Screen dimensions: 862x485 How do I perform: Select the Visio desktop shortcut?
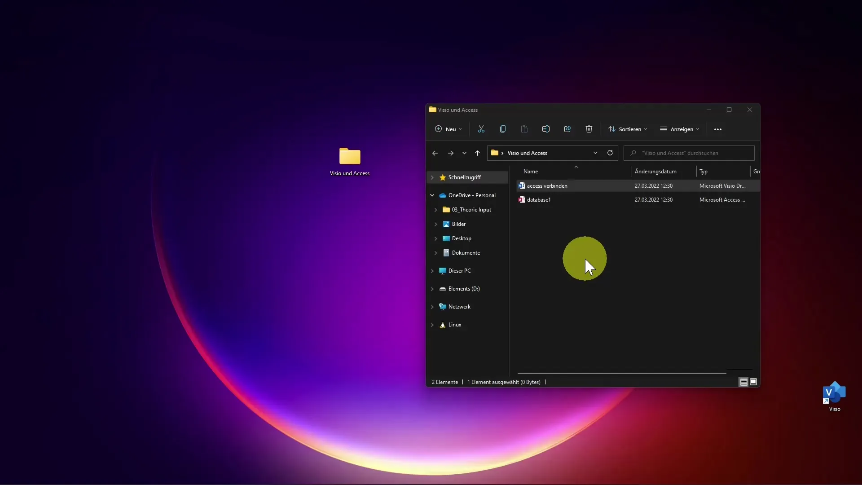pyautogui.click(x=834, y=397)
